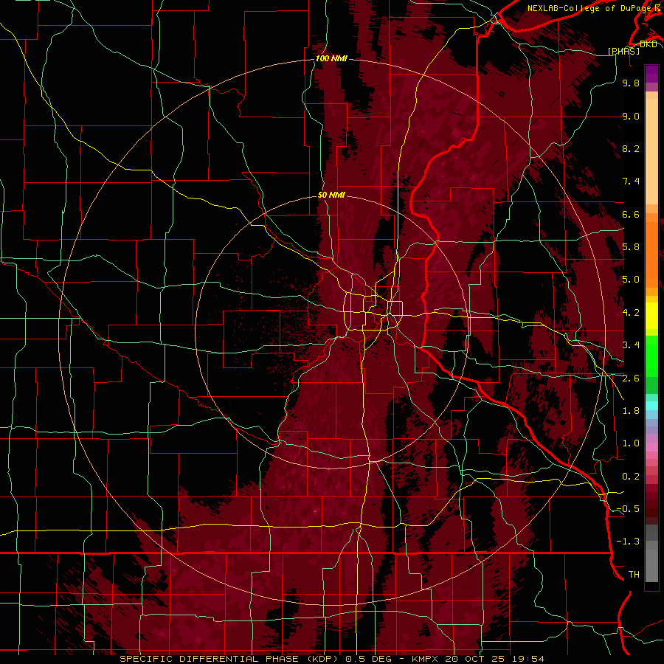Click the 50 NMI range ring label

point(331,195)
